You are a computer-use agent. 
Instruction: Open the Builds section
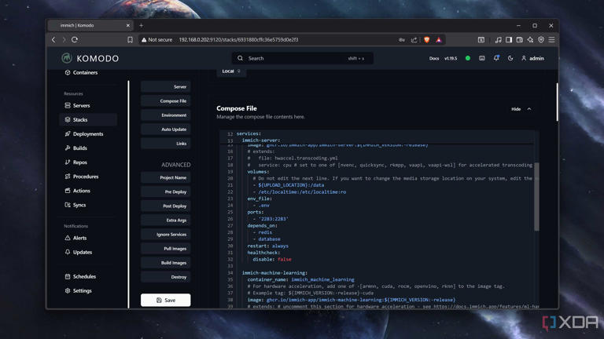coord(79,148)
